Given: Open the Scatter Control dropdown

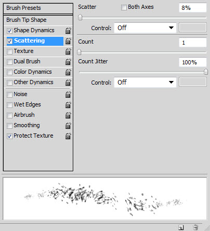Looking at the screenshot, I should coord(145,28).
